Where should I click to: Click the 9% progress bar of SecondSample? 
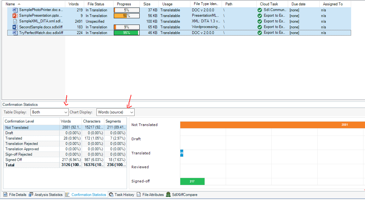pyautogui.click(x=127, y=27)
